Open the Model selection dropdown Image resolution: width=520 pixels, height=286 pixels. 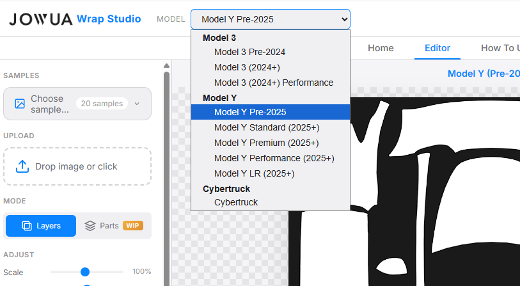(270, 19)
